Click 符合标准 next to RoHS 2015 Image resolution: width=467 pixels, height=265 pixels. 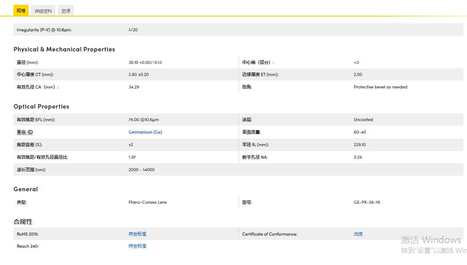(x=137, y=234)
